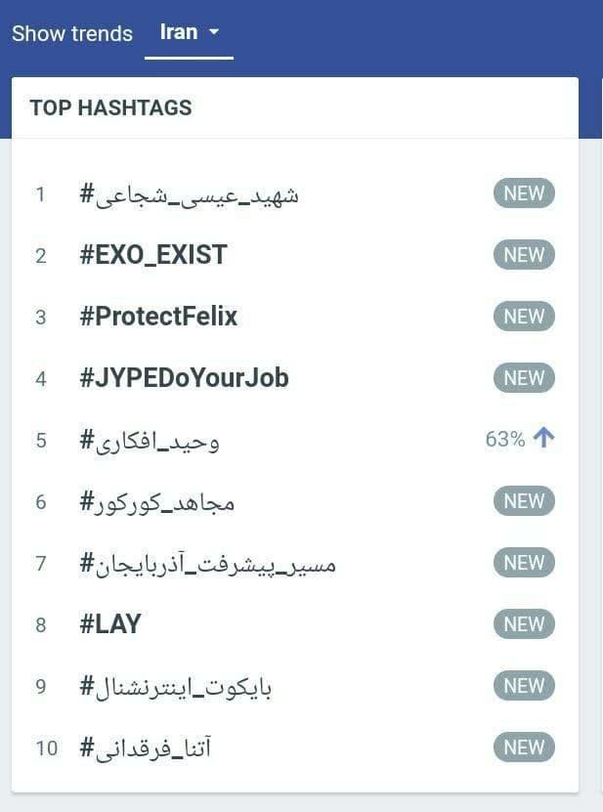Select the hashtag ranked seventh
603x812 pixels.
(x=207, y=564)
